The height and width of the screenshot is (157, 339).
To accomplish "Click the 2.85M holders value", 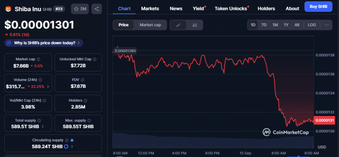I will [78, 107].
